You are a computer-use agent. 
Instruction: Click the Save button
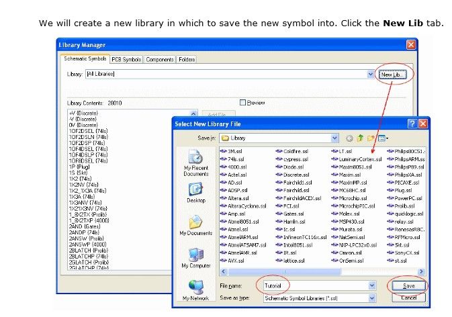click(x=408, y=285)
